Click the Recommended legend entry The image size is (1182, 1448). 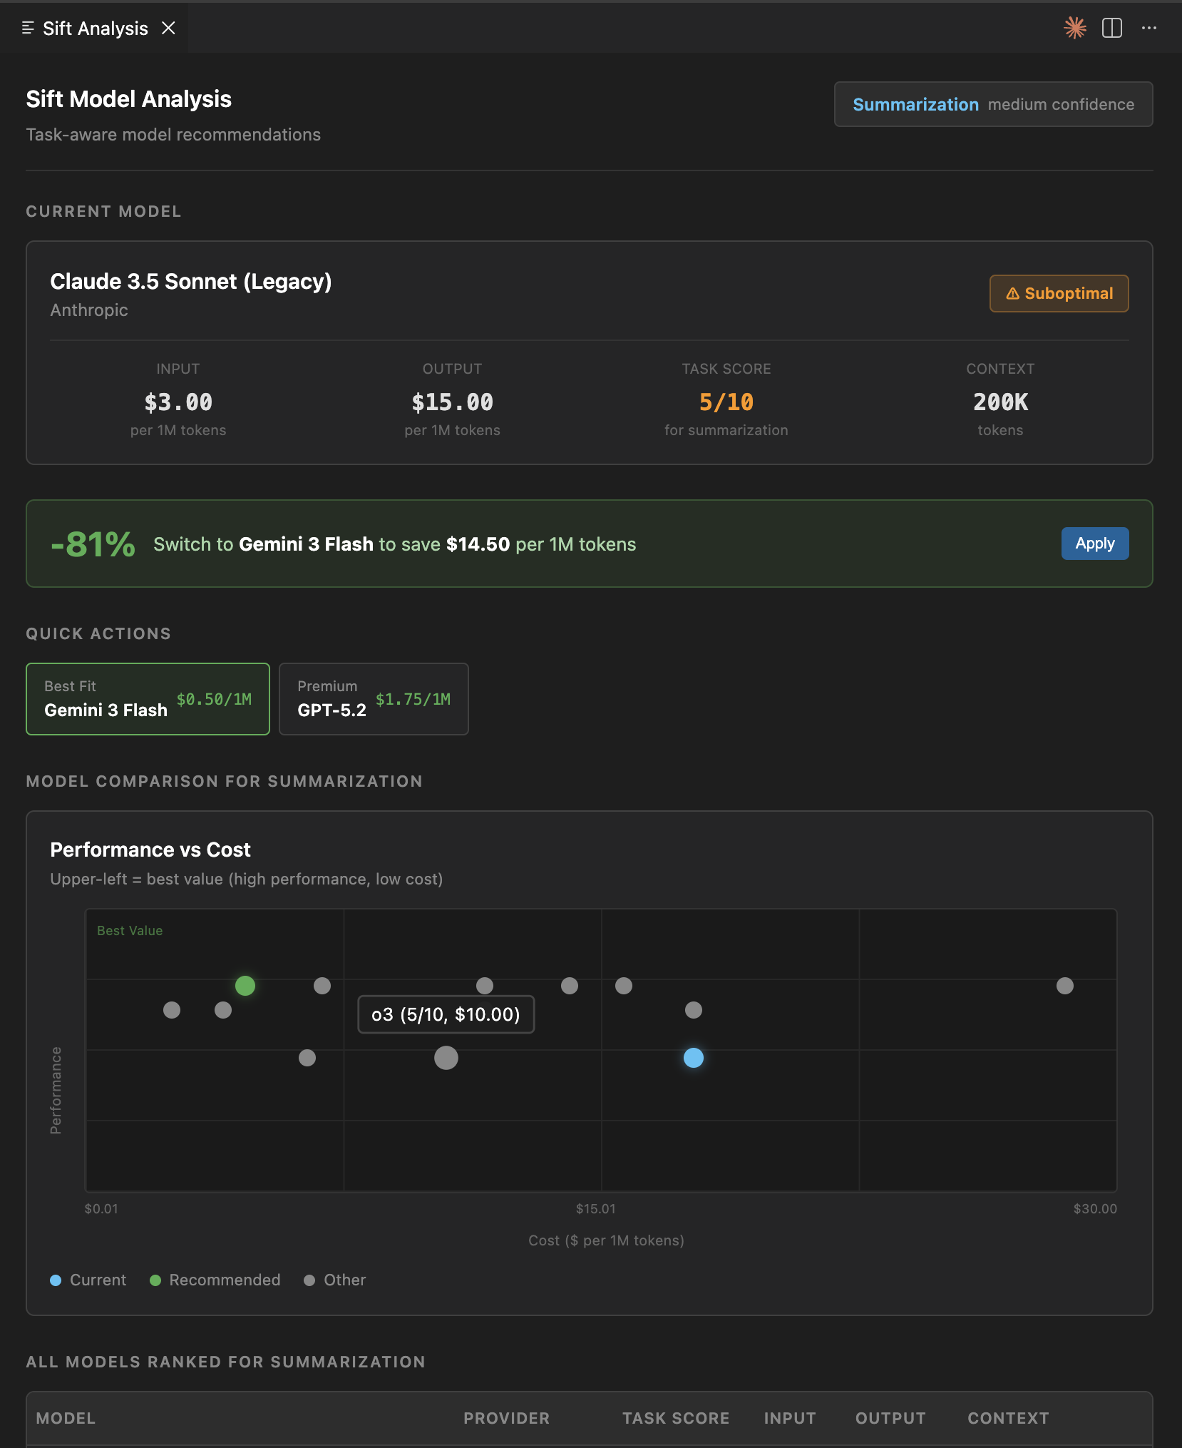[x=215, y=1280]
